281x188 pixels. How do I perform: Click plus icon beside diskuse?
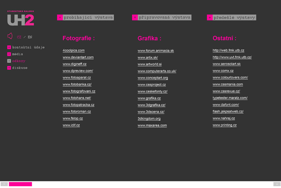(x=9, y=68)
